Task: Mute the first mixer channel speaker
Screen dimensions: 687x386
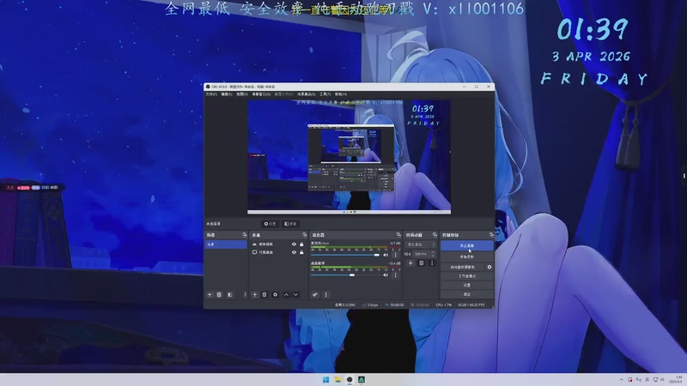Action: [x=386, y=255]
